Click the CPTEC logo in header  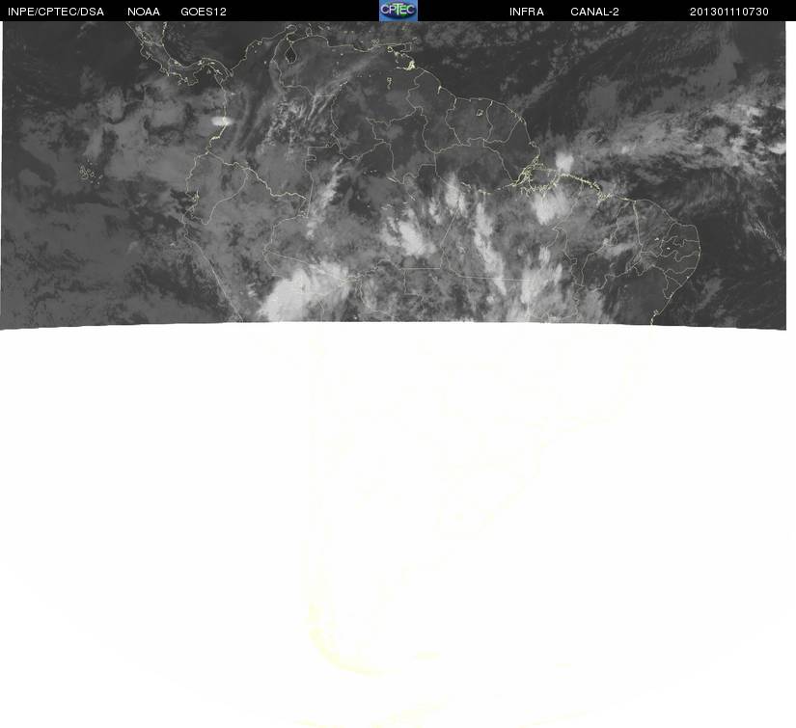[398, 11]
